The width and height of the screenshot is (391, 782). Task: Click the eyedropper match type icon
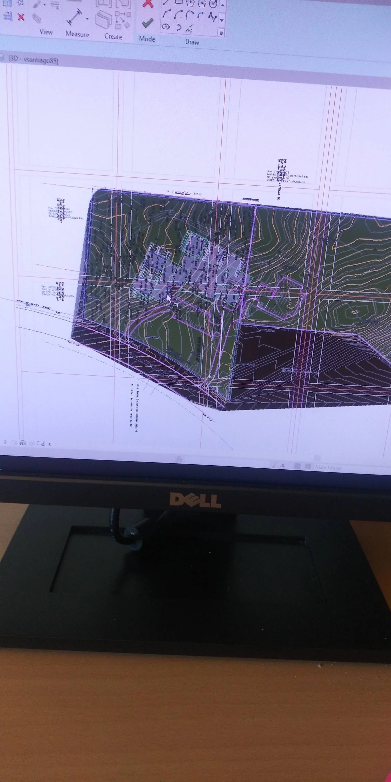tap(37, 4)
